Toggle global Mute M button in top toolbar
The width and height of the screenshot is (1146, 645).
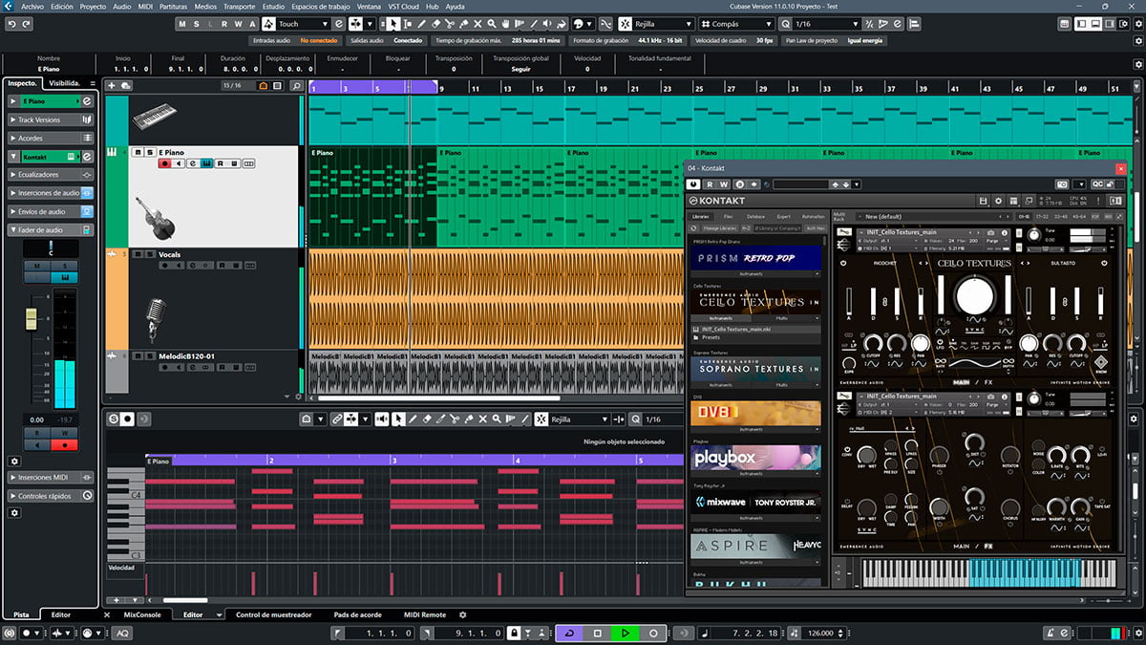pos(182,23)
